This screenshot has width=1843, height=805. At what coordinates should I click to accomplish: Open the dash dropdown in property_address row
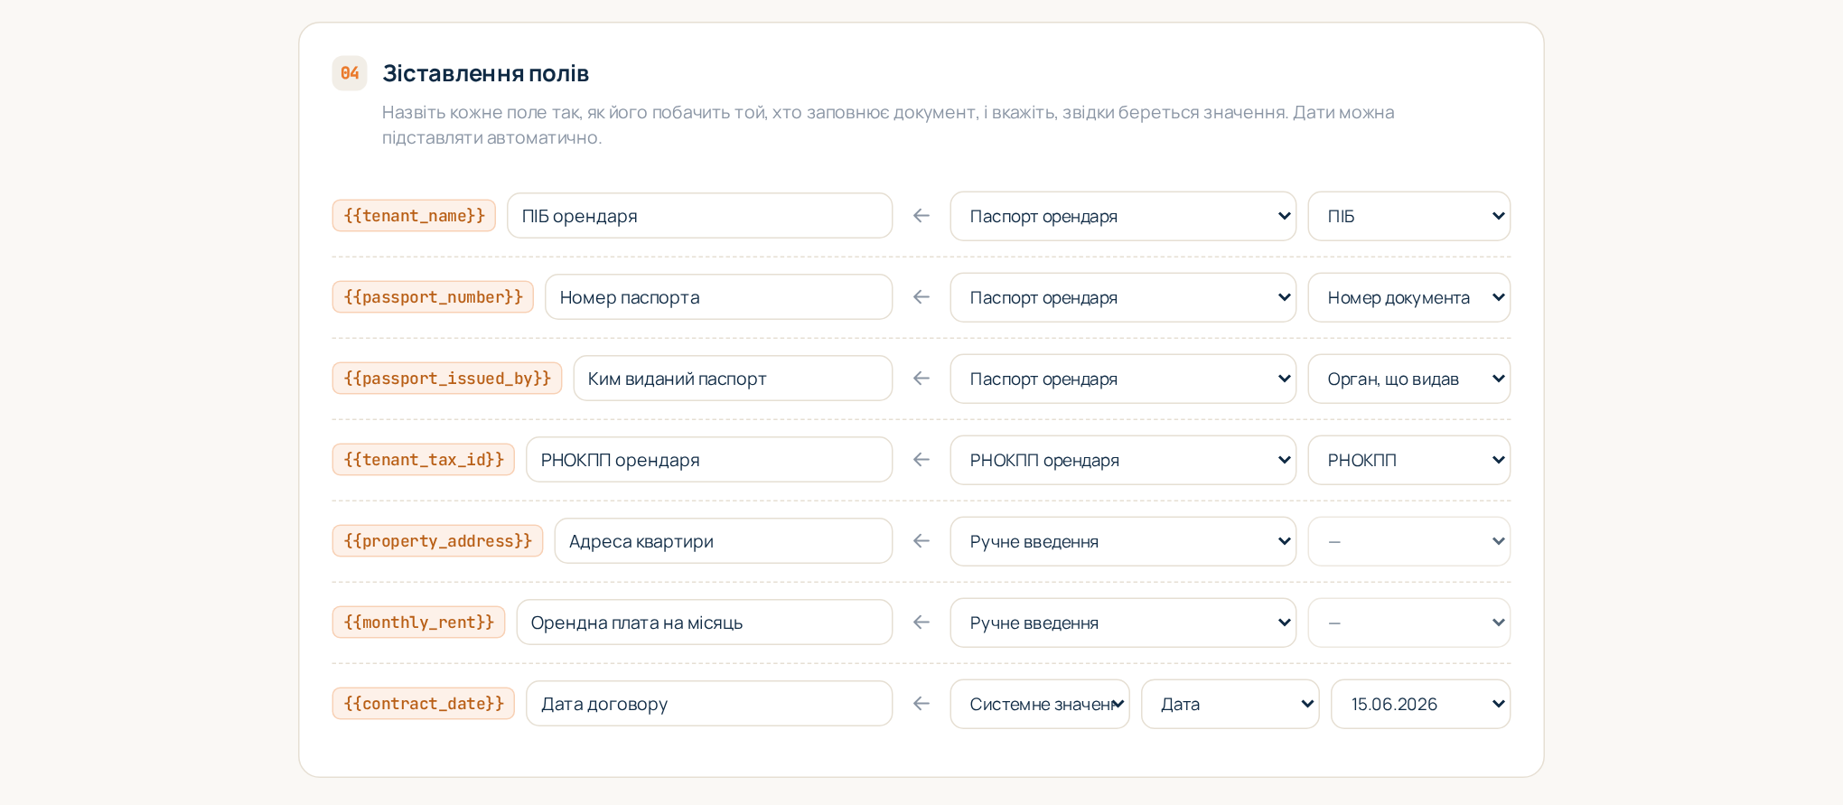coord(1409,541)
